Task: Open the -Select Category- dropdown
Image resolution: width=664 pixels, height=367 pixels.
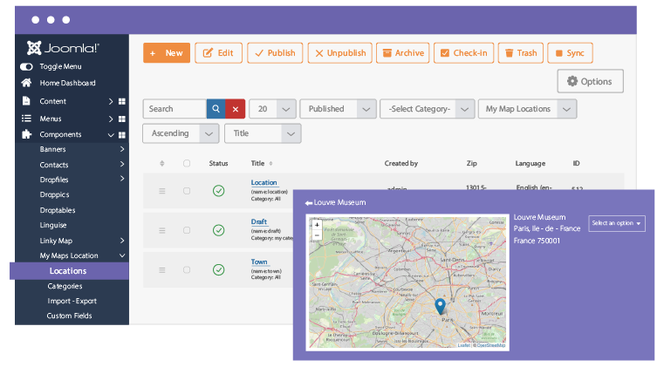Action: point(427,109)
